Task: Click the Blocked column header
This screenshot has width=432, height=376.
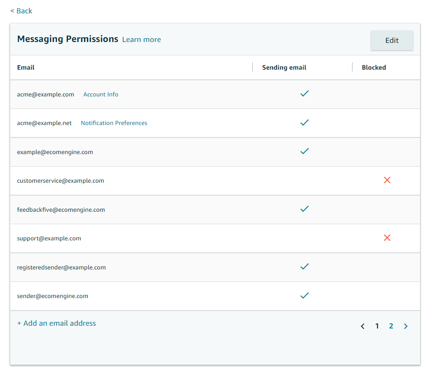Action: coord(374,67)
